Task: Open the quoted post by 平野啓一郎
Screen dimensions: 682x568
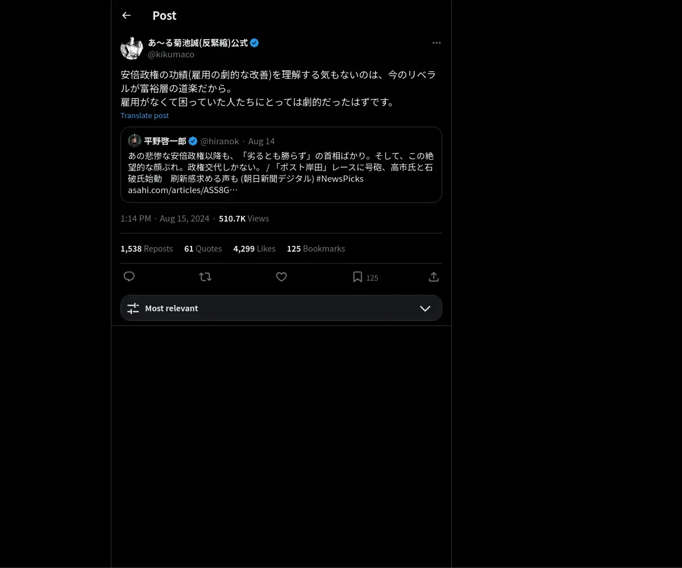Action: [281, 165]
